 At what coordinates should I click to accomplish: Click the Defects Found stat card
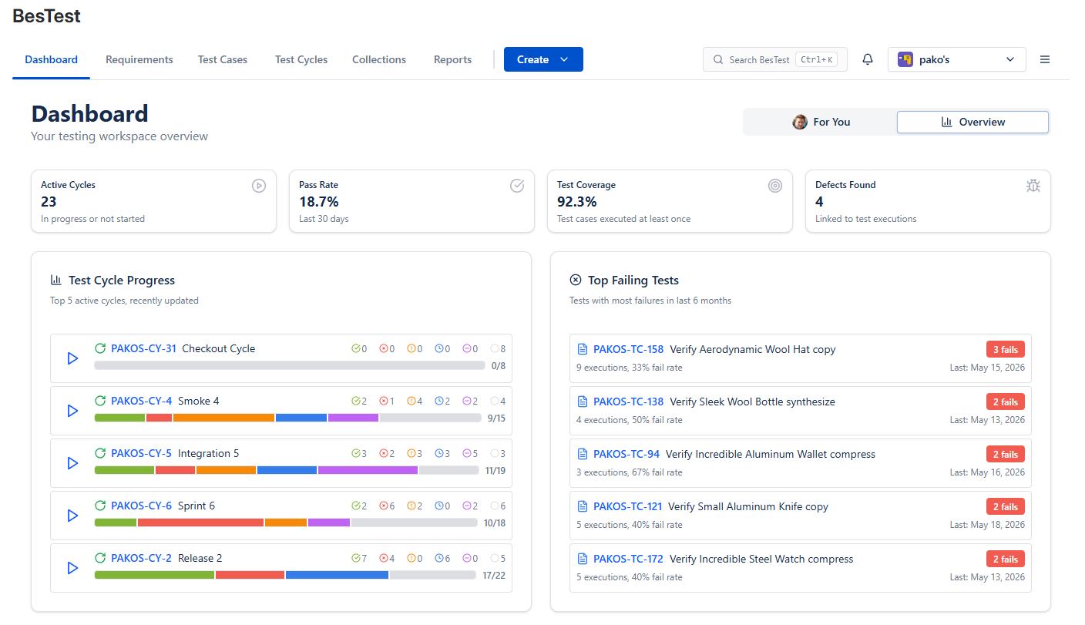click(x=928, y=201)
